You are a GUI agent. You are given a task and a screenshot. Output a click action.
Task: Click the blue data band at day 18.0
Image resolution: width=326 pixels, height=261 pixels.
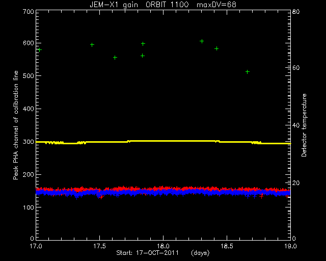[x=163, y=192]
